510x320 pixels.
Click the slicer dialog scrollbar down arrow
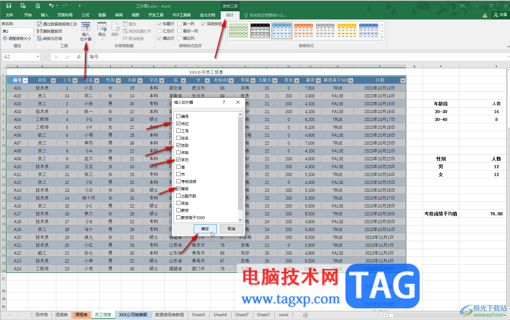coord(240,220)
